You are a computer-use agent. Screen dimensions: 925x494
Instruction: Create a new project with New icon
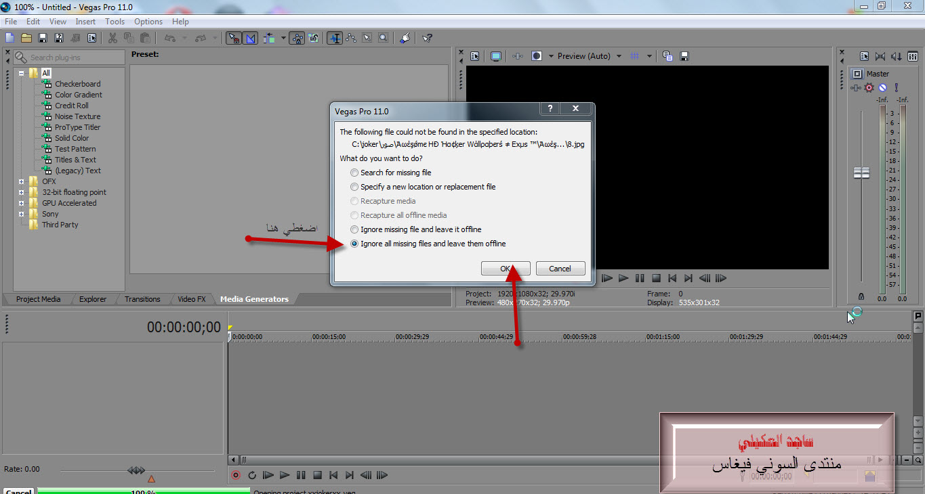click(9, 38)
